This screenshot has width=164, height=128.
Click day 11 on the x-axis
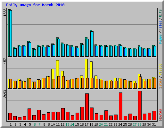(58, 124)
